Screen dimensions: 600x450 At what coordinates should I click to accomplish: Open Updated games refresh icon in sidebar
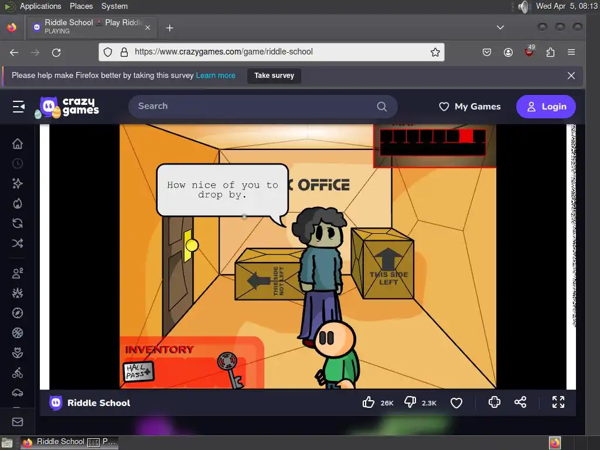click(18, 223)
